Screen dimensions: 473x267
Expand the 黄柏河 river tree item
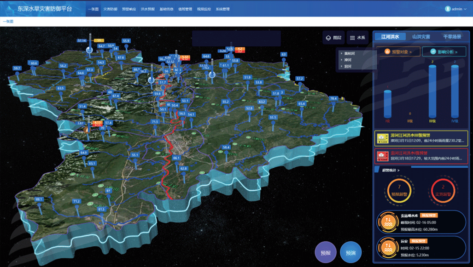341,54
